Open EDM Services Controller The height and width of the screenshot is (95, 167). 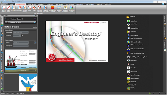[135, 49]
